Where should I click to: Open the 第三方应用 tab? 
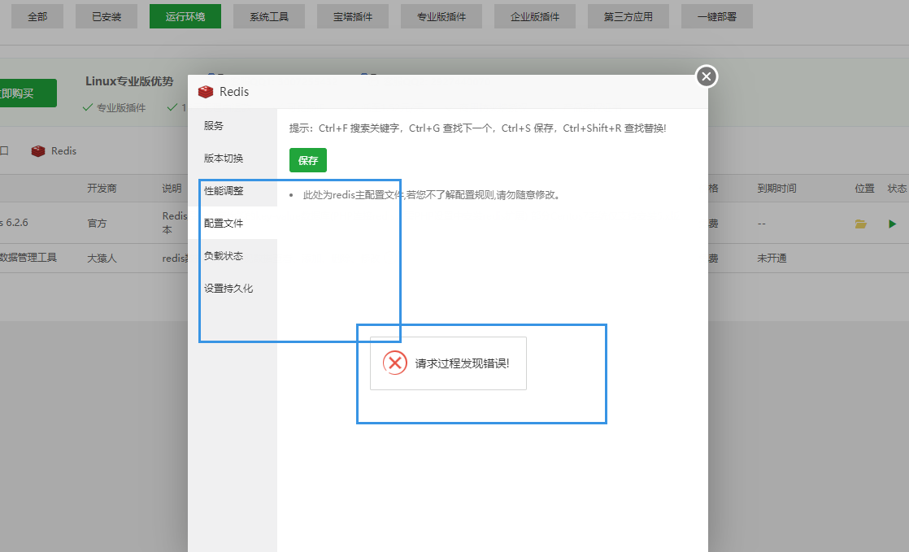click(628, 17)
